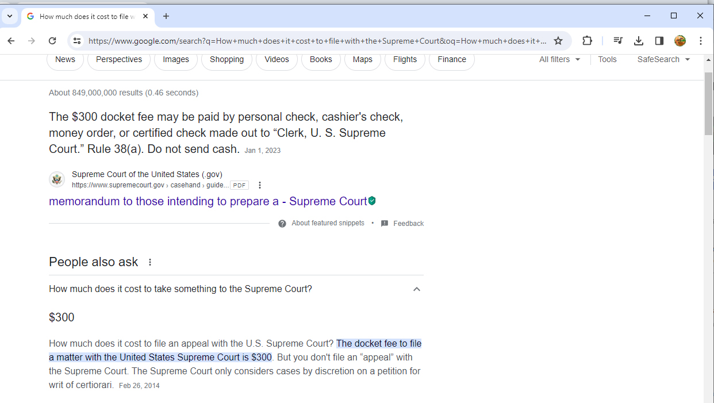The image size is (714, 403).
Task: Open the Chrome profile avatar
Action: click(x=680, y=41)
